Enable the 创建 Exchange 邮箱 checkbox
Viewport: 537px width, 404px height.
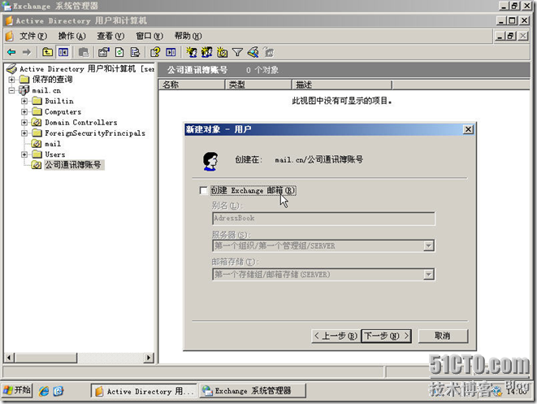coord(203,190)
